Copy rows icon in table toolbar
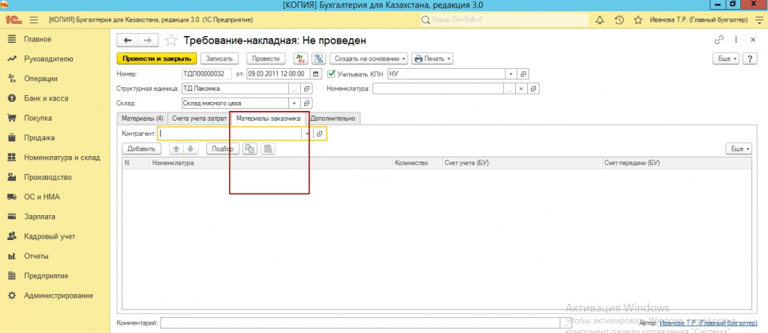 (250, 149)
